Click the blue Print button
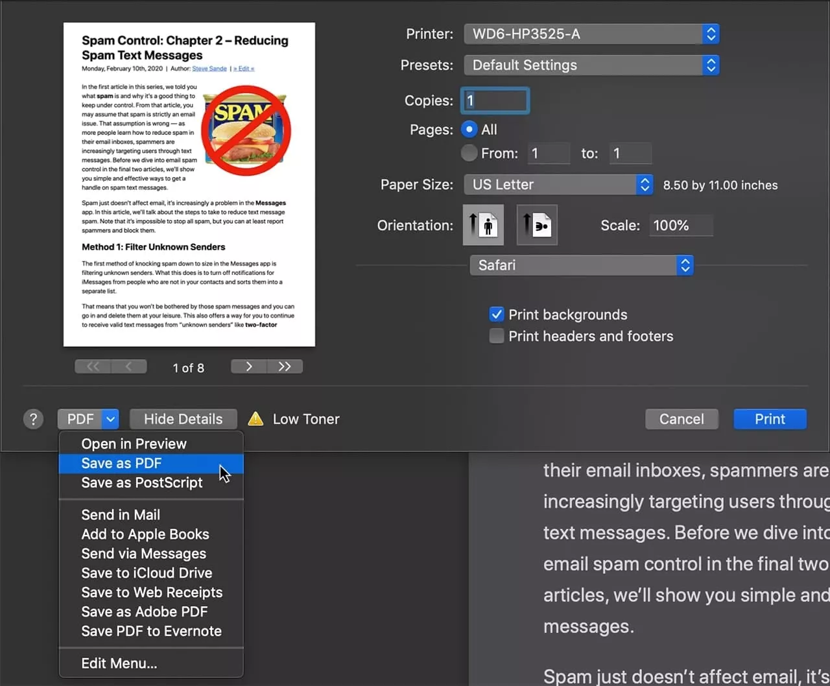 [770, 419]
